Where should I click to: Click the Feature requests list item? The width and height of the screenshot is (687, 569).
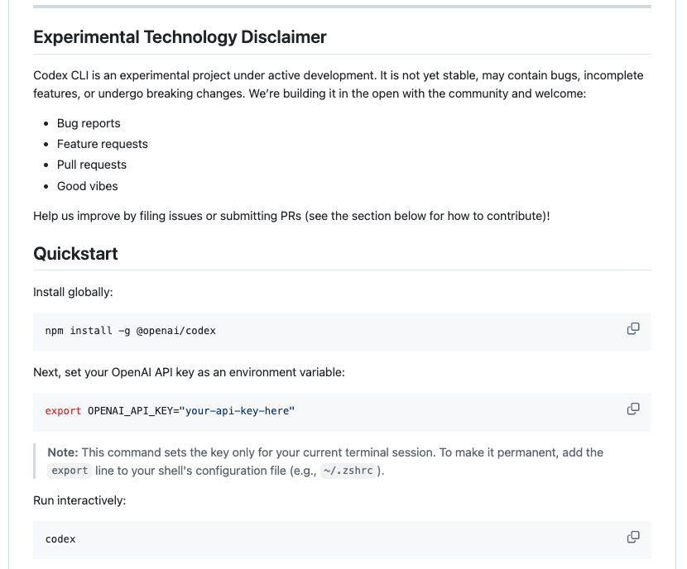102,144
